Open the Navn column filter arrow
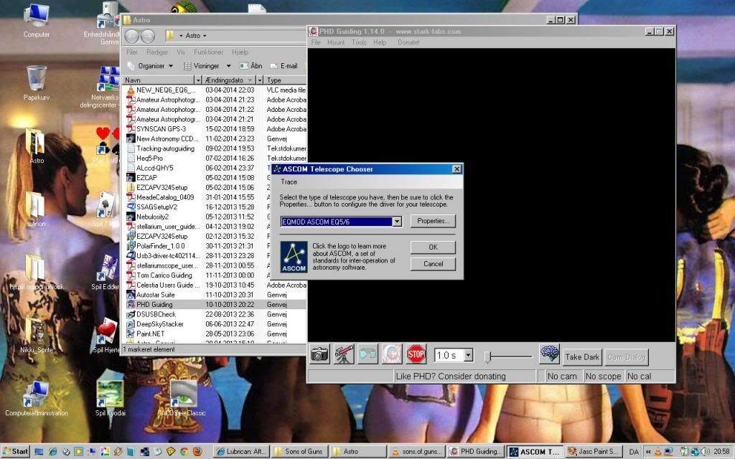The width and height of the screenshot is (735, 459). coord(197,80)
